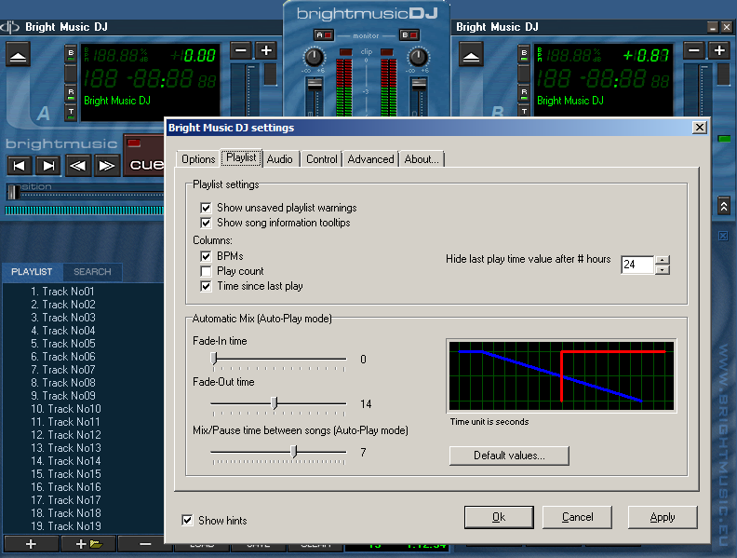
Task: Apply the settings changes
Action: point(663,517)
